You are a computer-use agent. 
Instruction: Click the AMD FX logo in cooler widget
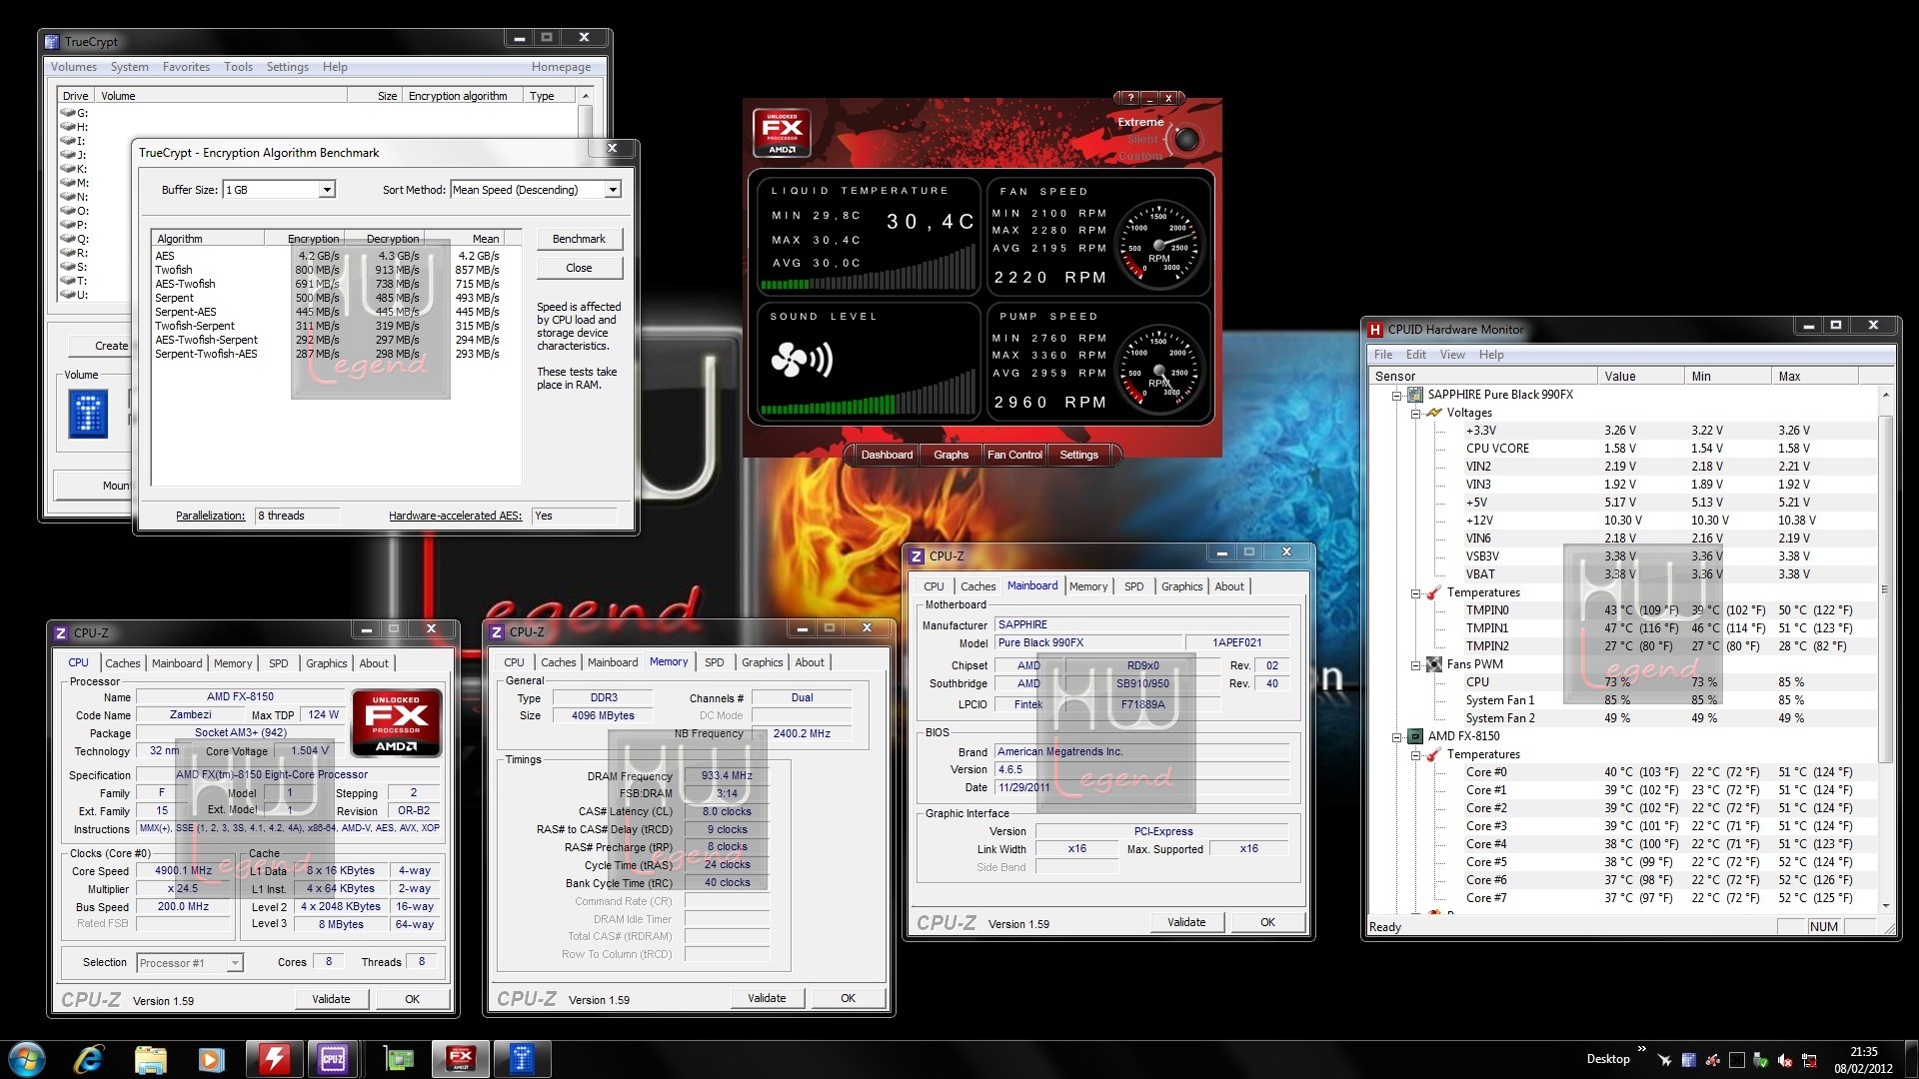coord(782,133)
